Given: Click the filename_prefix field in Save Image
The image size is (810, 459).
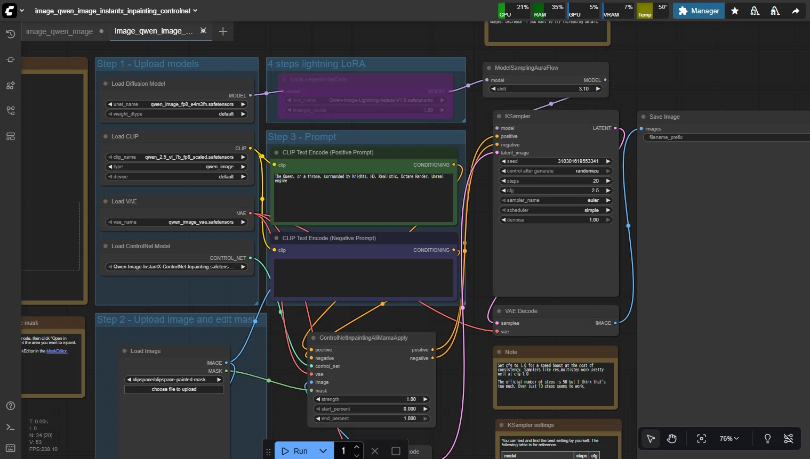Looking at the screenshot, I should (726, 137).
